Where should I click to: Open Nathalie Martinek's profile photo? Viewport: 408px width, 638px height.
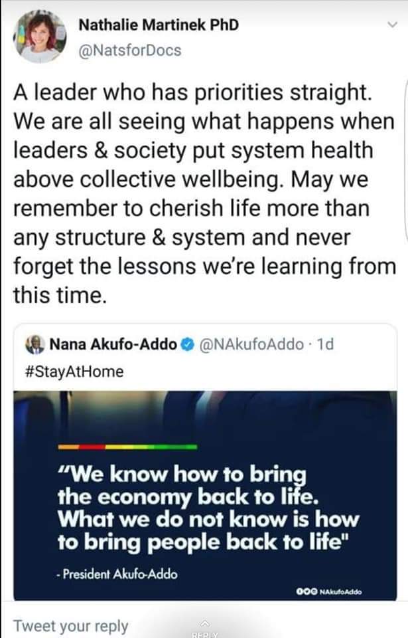pyautogui.click(x=40, y=37)
